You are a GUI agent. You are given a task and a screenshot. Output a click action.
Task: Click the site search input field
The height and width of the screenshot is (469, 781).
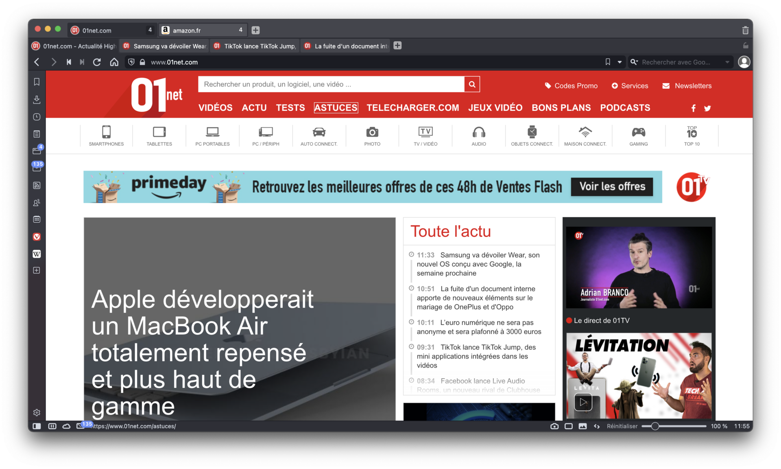pyautogui.click(x=332, y=84)
